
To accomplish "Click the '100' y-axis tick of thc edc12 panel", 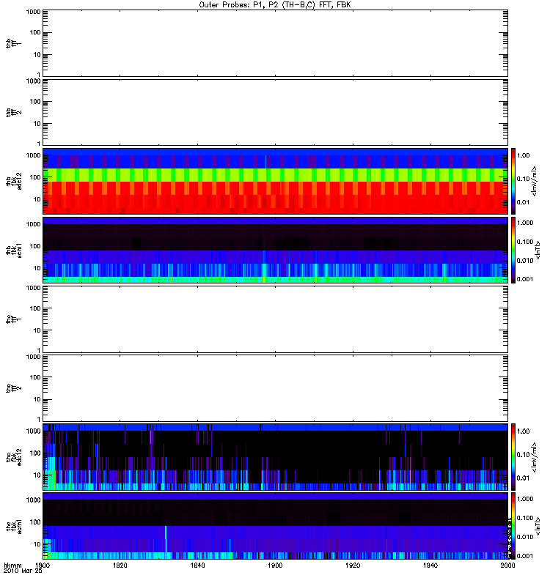I will (35, 453).
